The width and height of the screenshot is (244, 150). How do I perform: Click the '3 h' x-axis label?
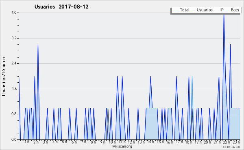[x=45, y=142]
